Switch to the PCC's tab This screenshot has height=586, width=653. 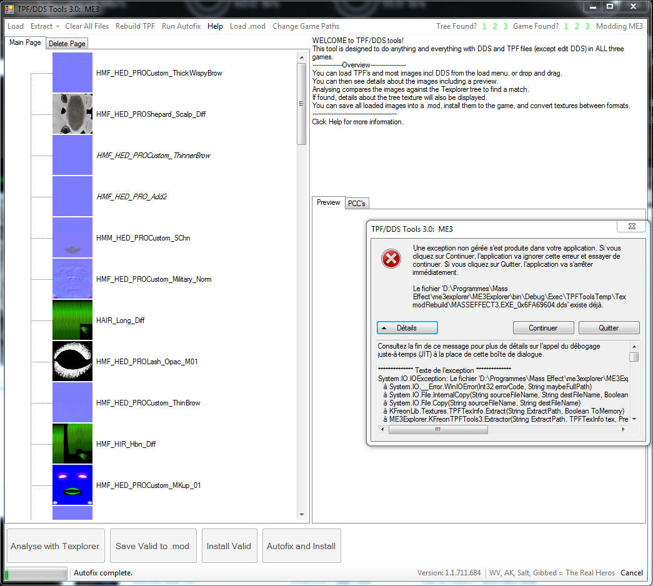pos(356,203)
